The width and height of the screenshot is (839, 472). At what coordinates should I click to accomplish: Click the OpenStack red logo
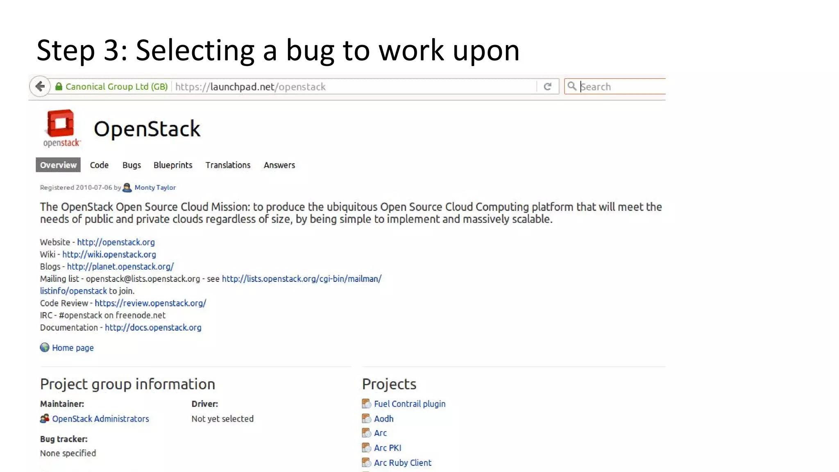click(x=61, y=128)
